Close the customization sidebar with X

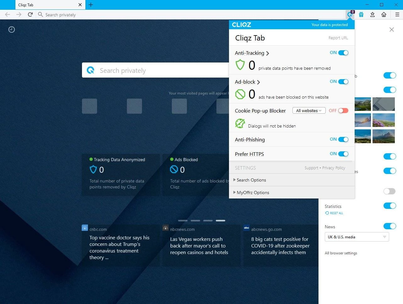pyautogui.click(x=391, y=30)
